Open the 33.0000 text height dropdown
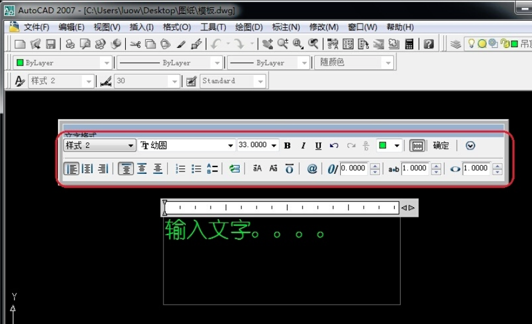This screenshot has width=532, height=324. (274, 146)
